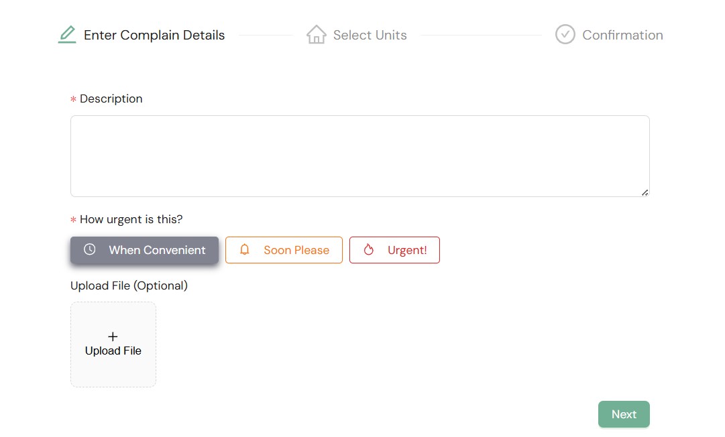Jump to the Confirmation step
This screenshot has width=725, height=437.
click(622, 35)
